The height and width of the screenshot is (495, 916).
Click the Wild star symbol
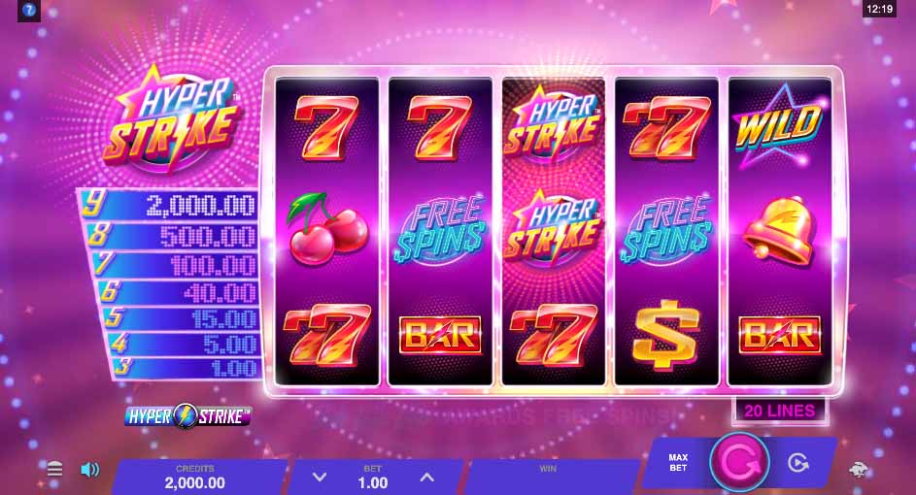tap(779, 126)
